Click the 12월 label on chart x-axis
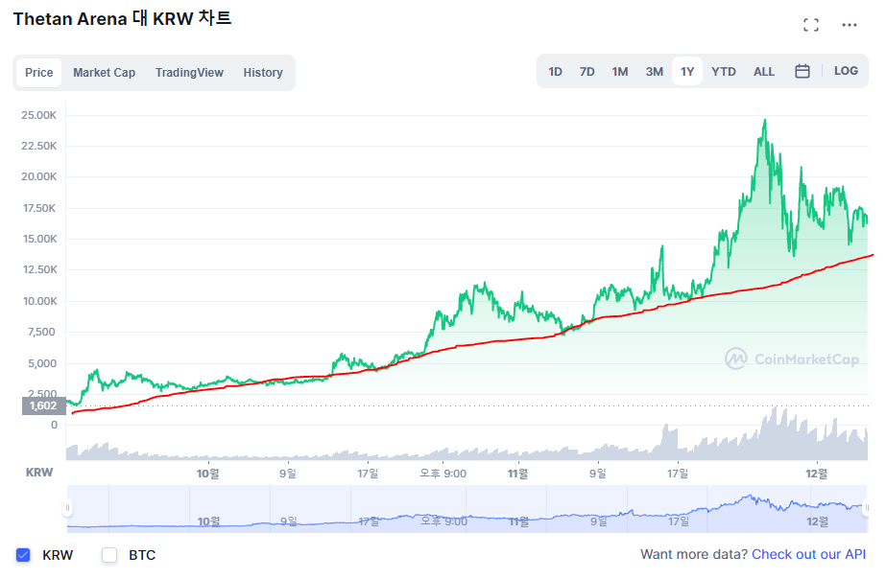The image size is (886, 579). 817,474
